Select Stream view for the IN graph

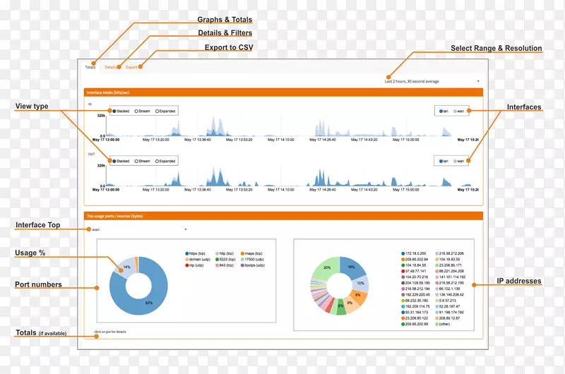click(136, 111)
